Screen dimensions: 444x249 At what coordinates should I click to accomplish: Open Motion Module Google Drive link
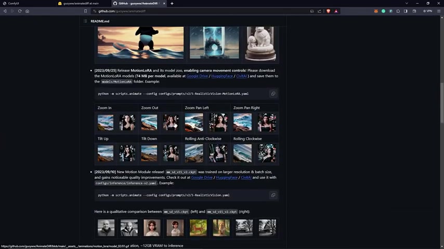tap(202, 177)
